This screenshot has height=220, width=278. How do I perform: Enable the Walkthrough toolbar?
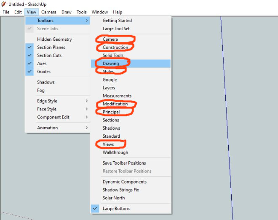click(131, 152)
